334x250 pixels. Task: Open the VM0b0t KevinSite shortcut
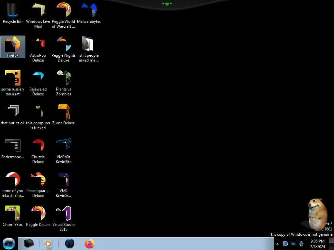pos(64,151)
